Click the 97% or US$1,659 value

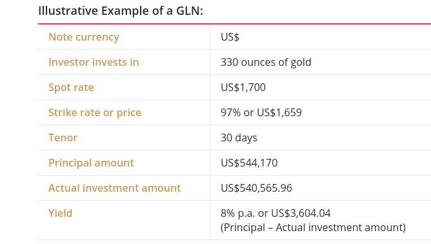click(261, 112)
